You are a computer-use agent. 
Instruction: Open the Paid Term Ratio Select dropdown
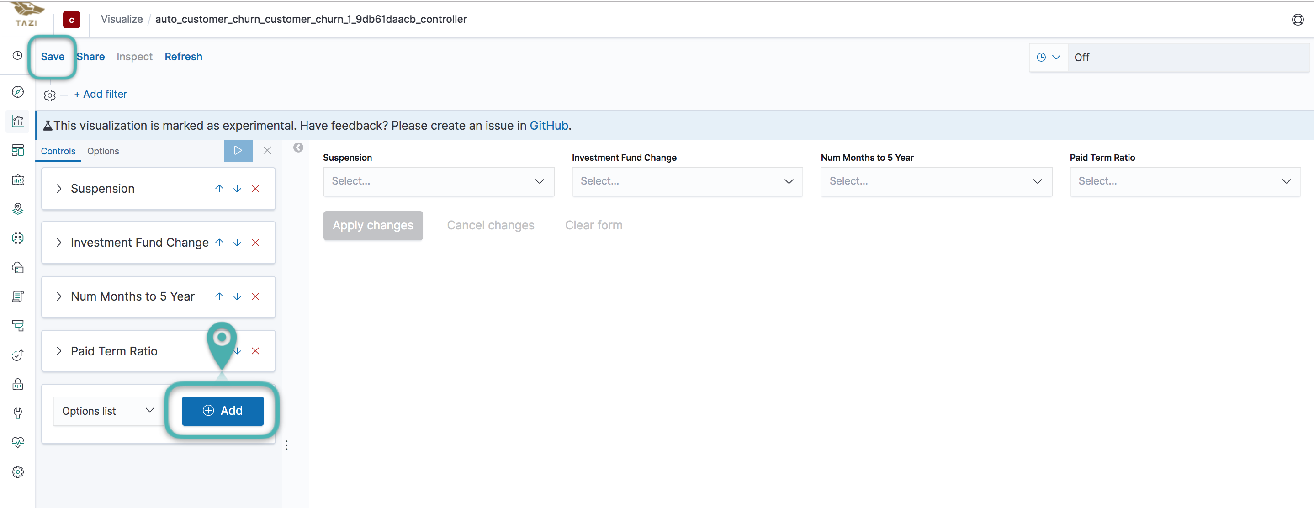coord(1185,181)
